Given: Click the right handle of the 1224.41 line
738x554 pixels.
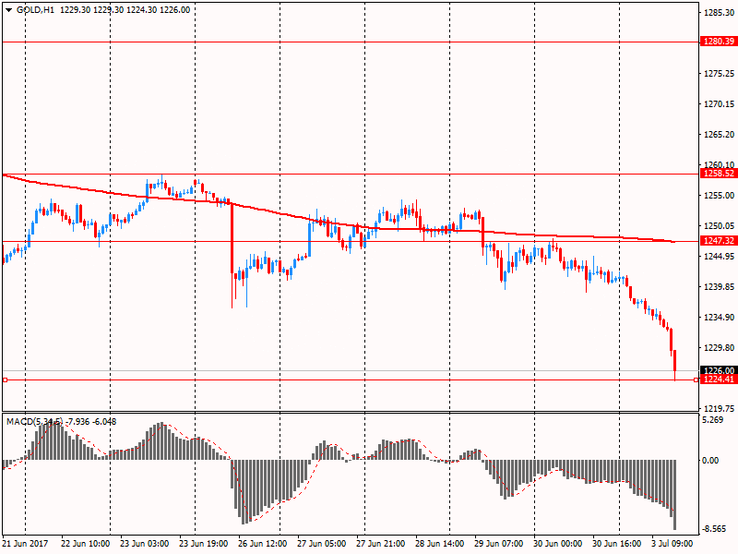Looking at the screenshot, I should coord(696,379).
